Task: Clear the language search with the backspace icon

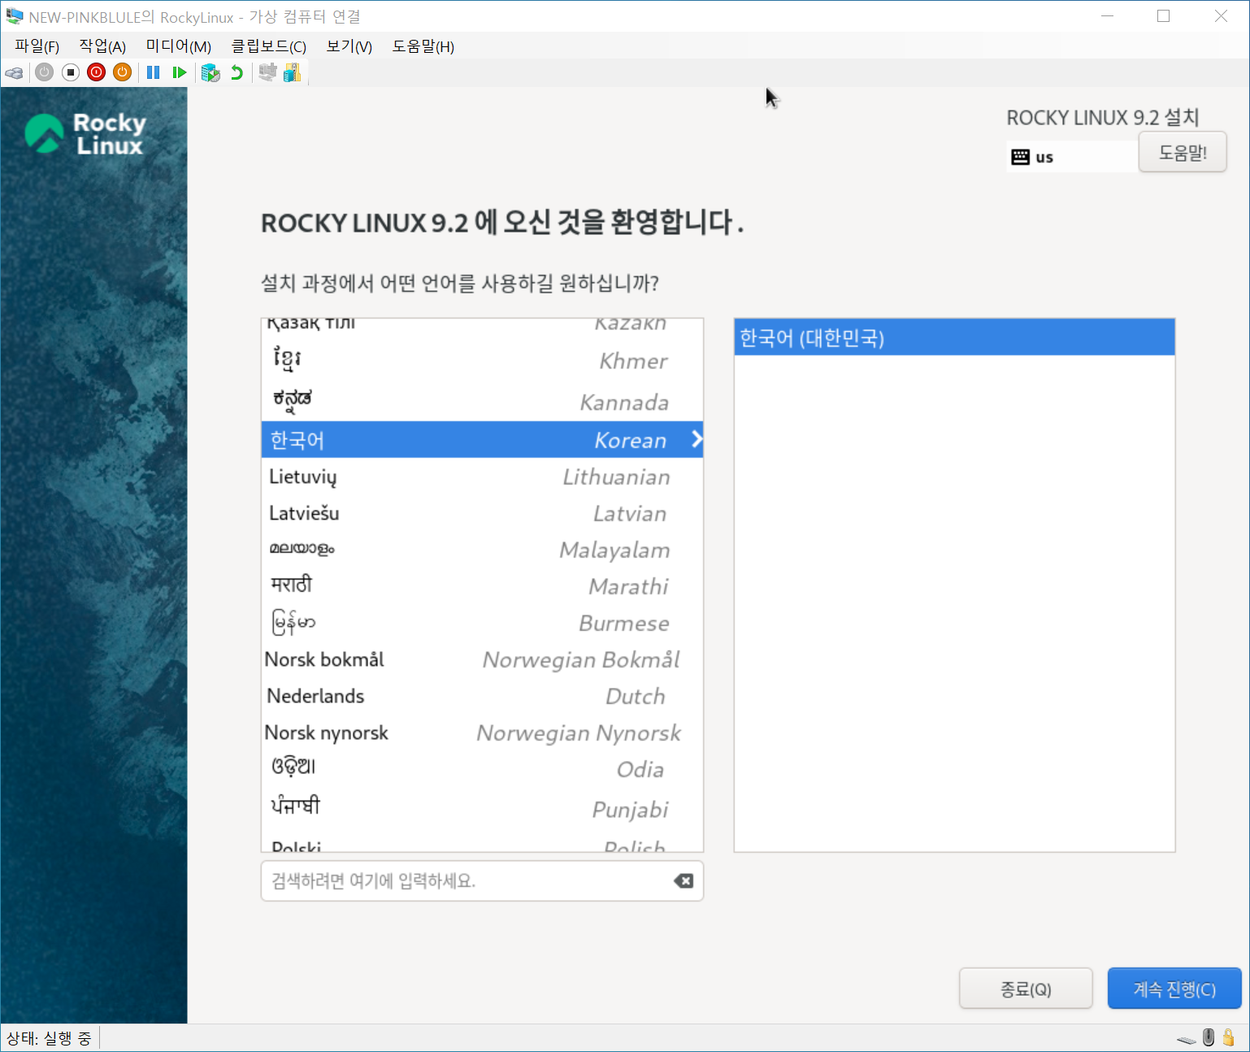Action: pyautogui.click(x=684, y=881)
